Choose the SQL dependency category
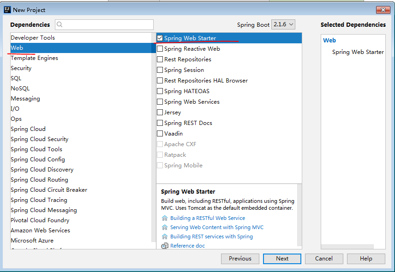Image resolution: width=395 pixels, height=272 pixels. 16,78
